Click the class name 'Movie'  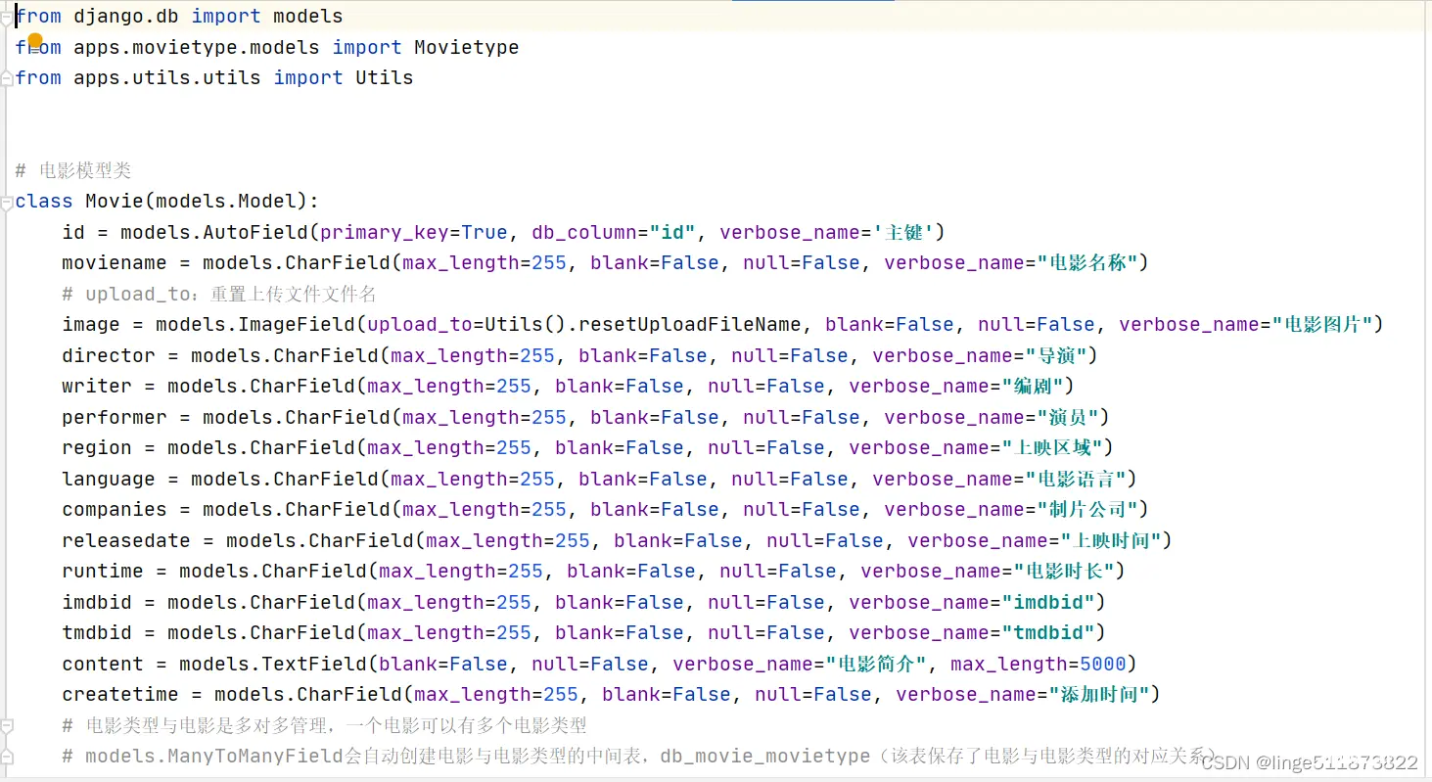[115, 202]
